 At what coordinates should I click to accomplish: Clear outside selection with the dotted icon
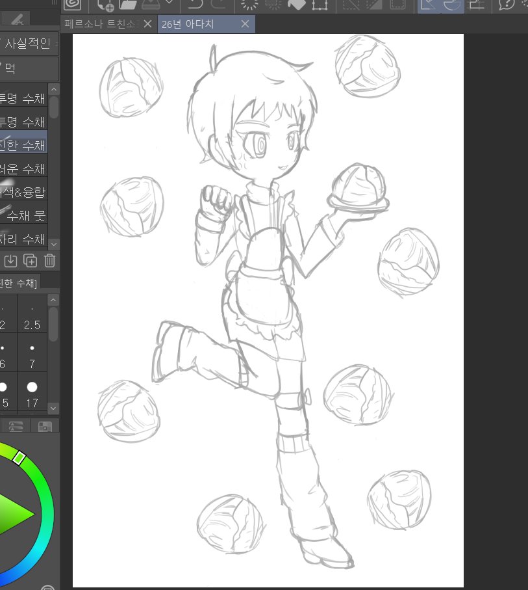click(273, 5)
